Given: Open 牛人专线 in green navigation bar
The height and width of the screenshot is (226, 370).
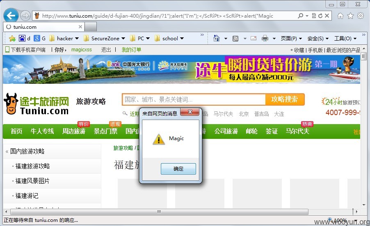Looking at the screenshot, I should coord(42,131).
